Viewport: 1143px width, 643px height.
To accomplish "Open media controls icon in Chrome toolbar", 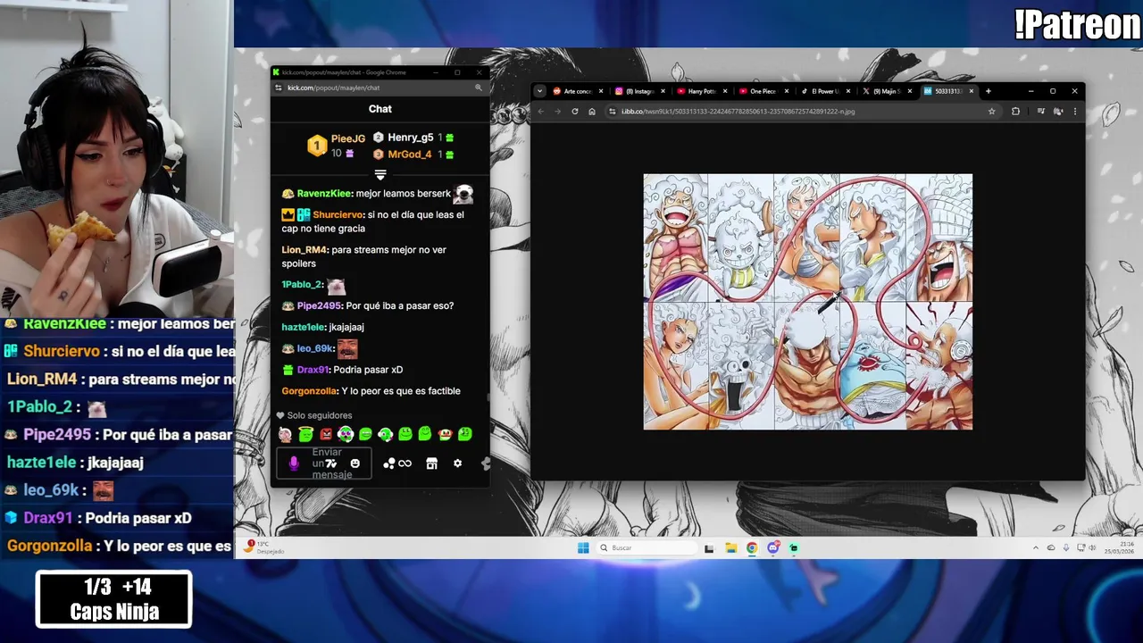I will click(1041, 112).
